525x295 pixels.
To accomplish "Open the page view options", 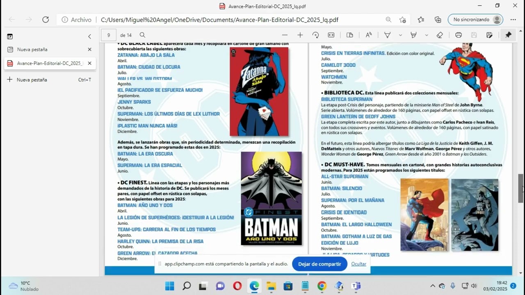I will pyautogui.click(x=349, y=35).
